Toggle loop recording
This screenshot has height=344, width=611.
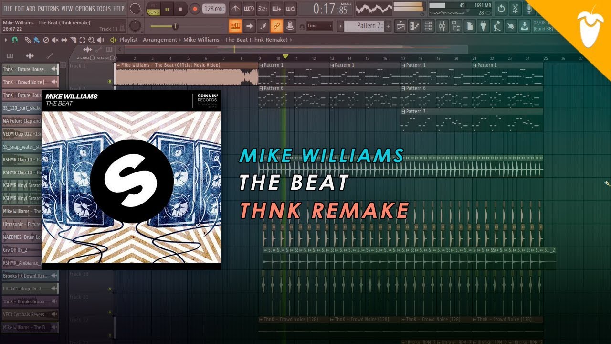[x=290, y=9]
